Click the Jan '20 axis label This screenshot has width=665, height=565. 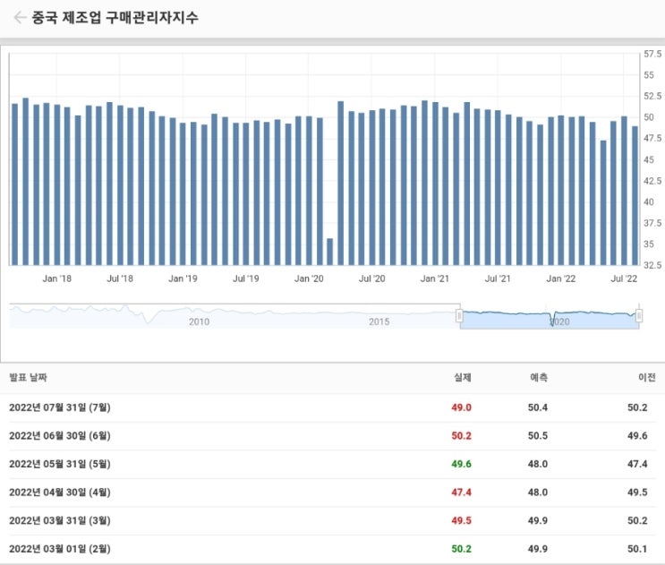[x=309, y=278]
